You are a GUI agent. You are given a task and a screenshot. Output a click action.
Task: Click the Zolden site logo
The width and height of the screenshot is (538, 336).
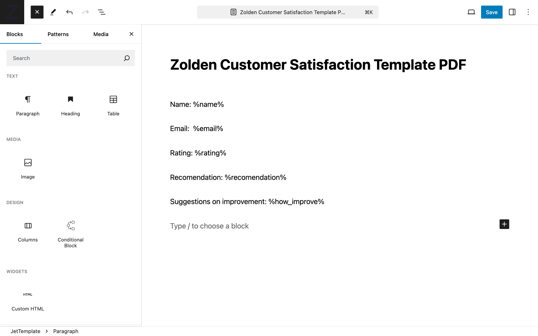click(x=12, y=12)
